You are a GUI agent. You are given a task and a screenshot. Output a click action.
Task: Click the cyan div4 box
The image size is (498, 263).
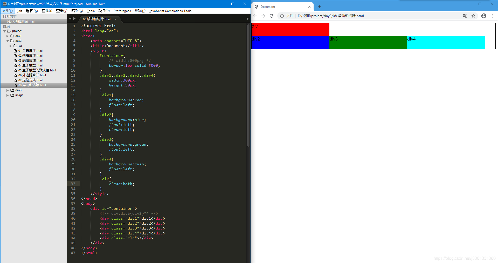coord(446,43)
